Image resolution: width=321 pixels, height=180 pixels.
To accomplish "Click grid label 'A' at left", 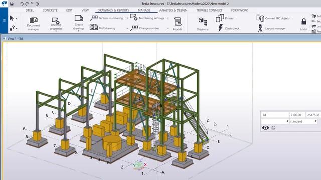I will 24,128.
